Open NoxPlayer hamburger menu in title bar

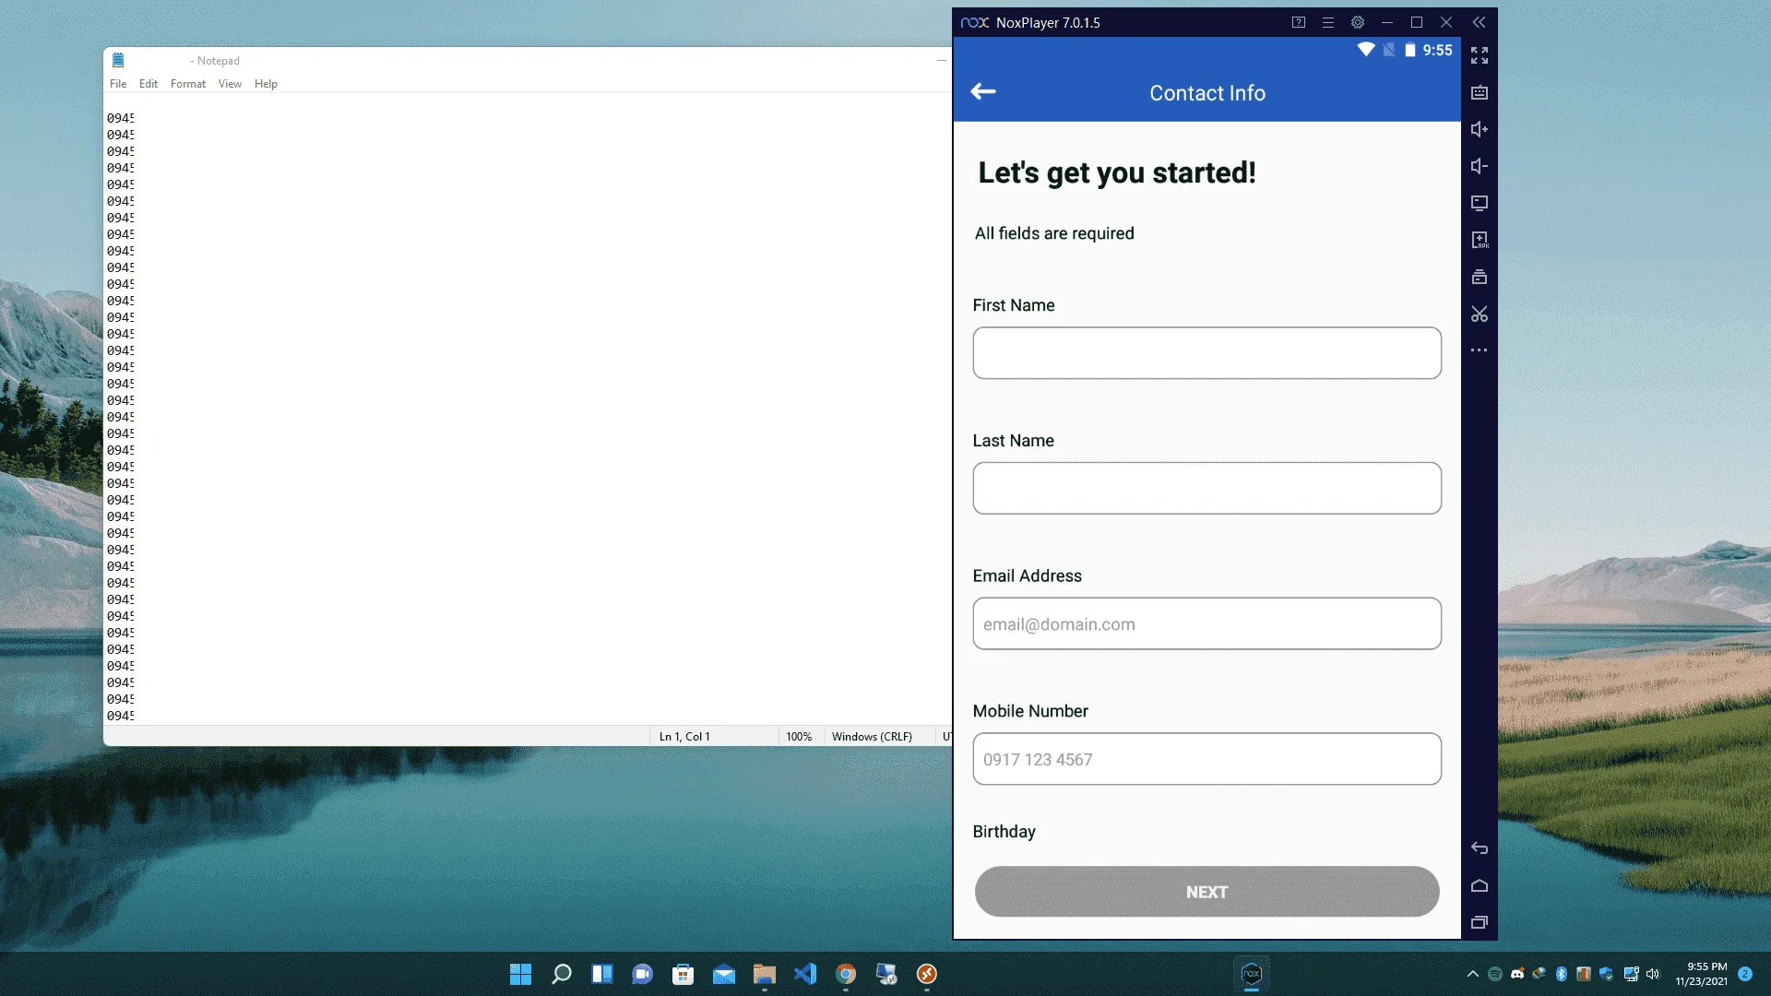[x=1328, y=22]
